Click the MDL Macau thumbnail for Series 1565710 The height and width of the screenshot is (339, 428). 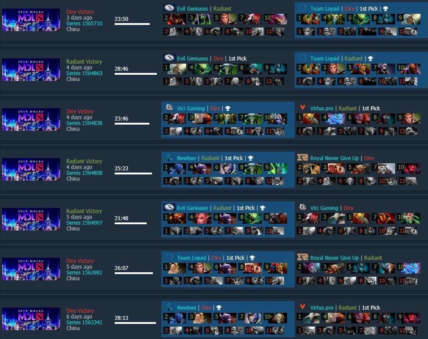(31, 20)
